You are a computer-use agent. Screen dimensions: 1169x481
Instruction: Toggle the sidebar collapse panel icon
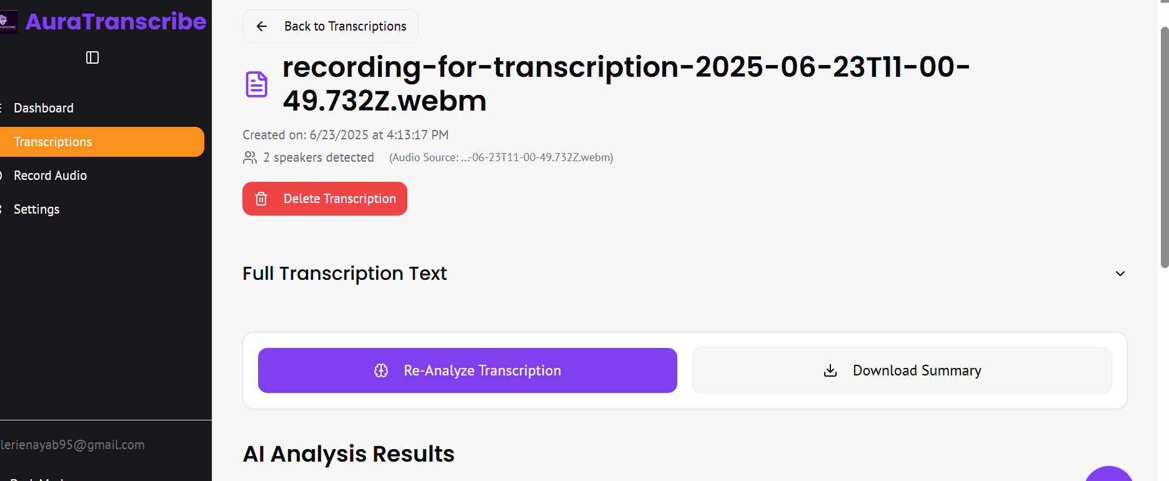pos(92,57)
